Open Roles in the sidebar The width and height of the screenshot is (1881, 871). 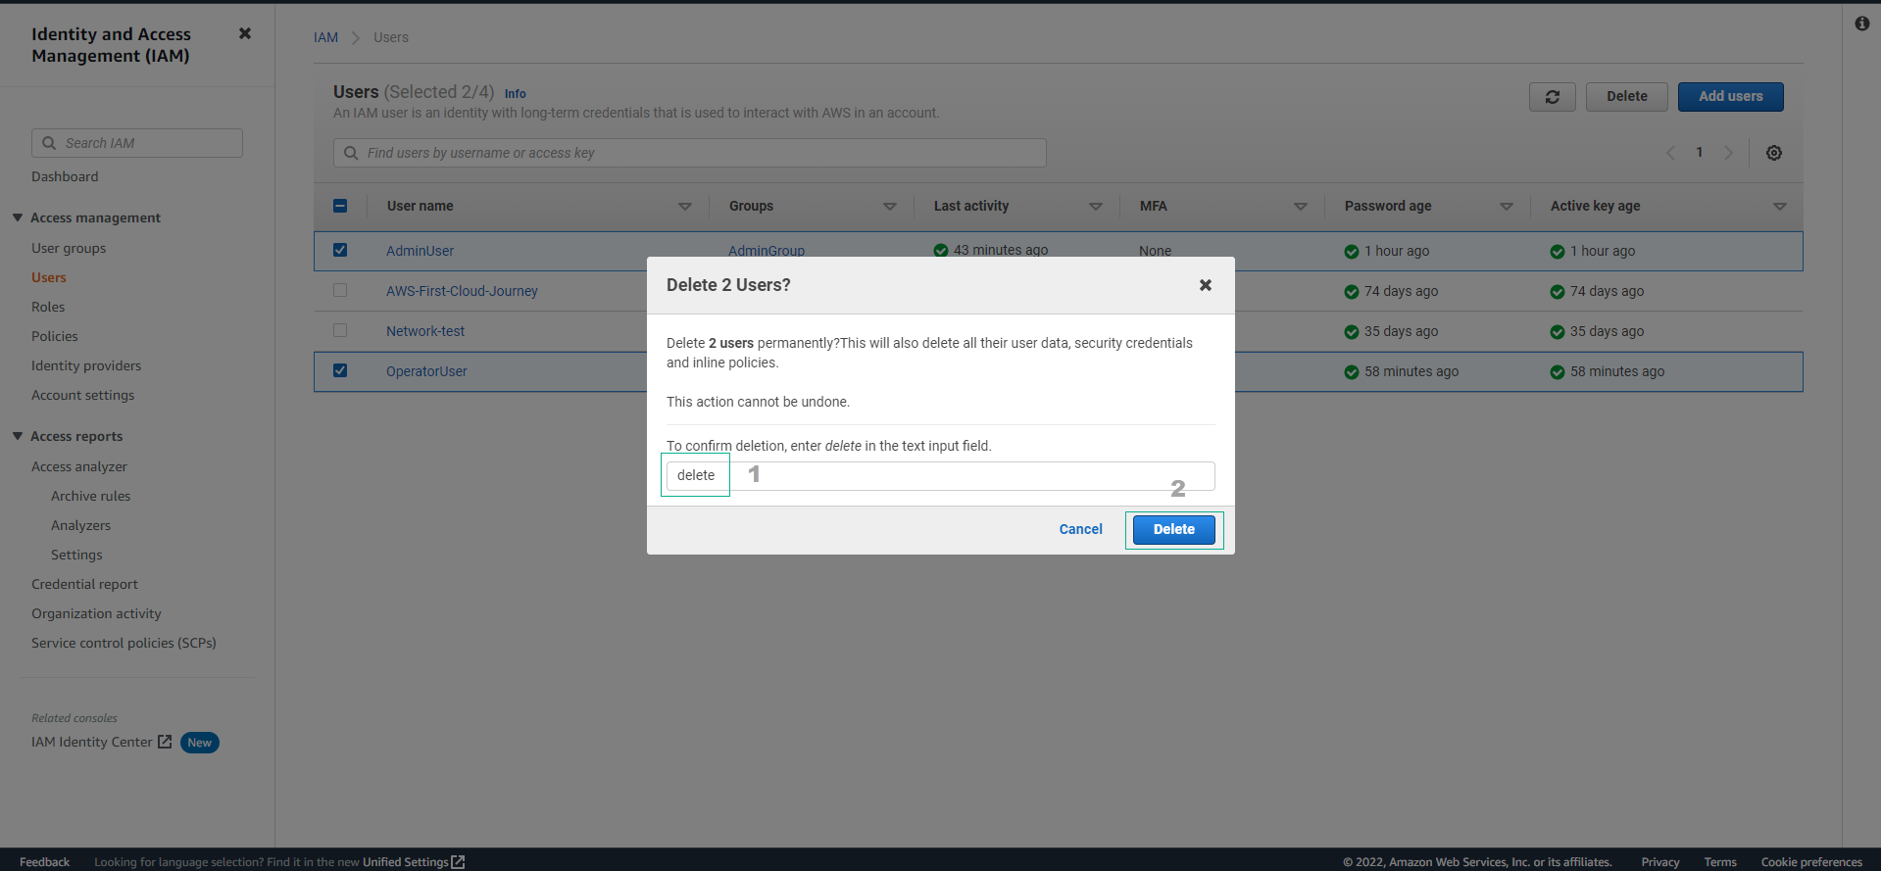[x=48, y=307]
